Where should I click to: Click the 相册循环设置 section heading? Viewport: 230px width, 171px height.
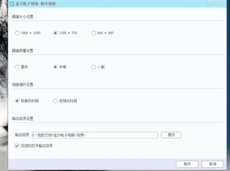[23, 85]
